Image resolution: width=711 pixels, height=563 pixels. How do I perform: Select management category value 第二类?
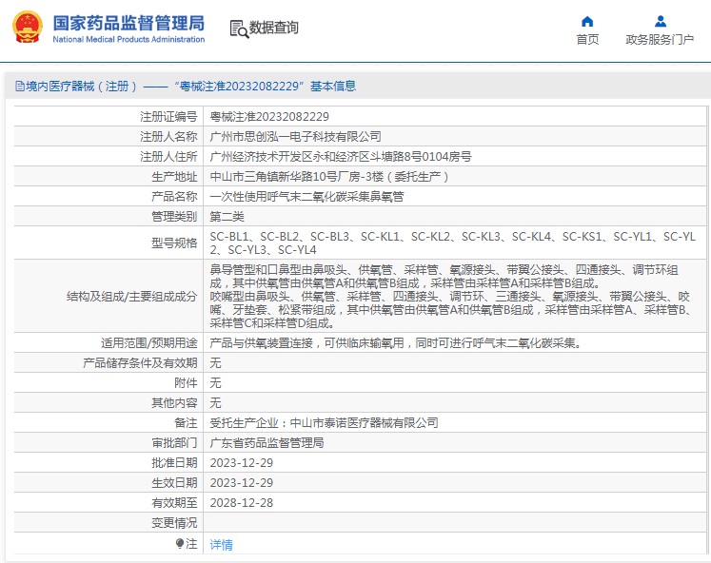[227, 217]
